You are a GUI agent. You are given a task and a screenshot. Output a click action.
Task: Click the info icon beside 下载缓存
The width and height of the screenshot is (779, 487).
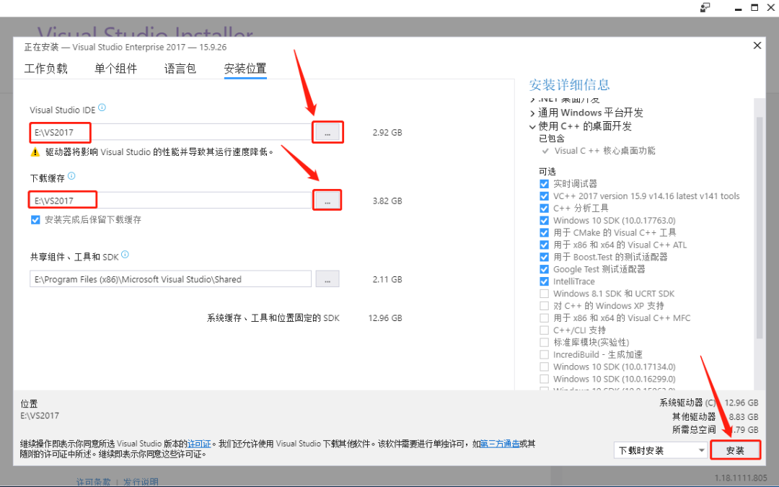[x=71, y=176]
